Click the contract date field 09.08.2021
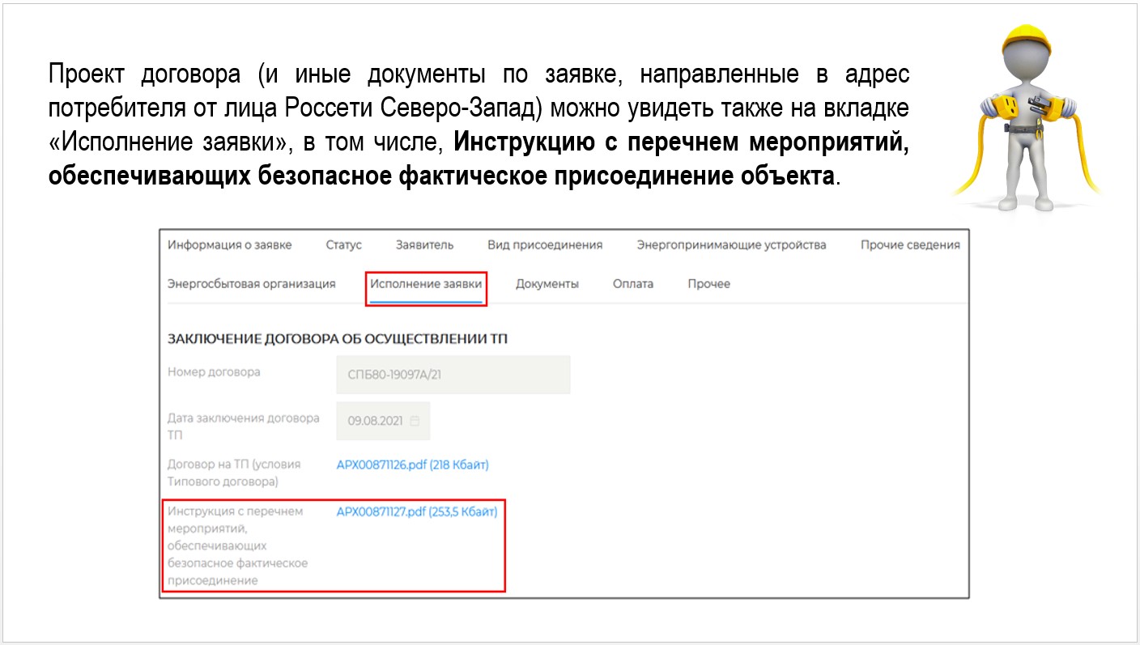Image resolution: width=1140 pixels, height=645 pixels. tap(376, 421)
